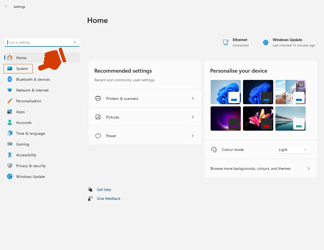Click the Colour mode palette icon
Image resolution: width=324 pixels, height=250 pixels.
click(x=214, y=150)
